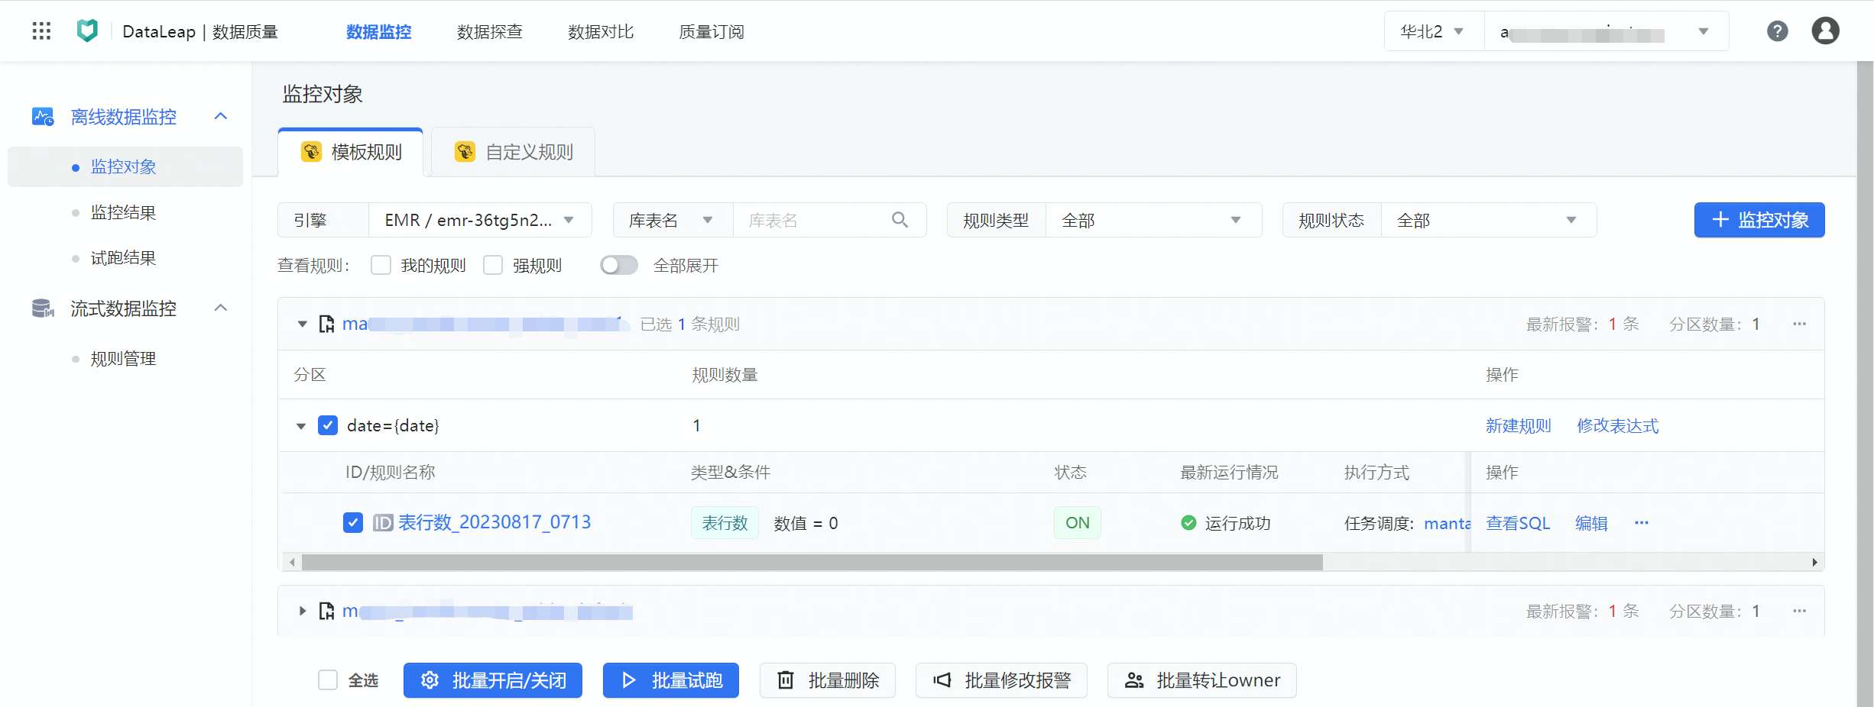Select the 自定义规则 tab

514,152
